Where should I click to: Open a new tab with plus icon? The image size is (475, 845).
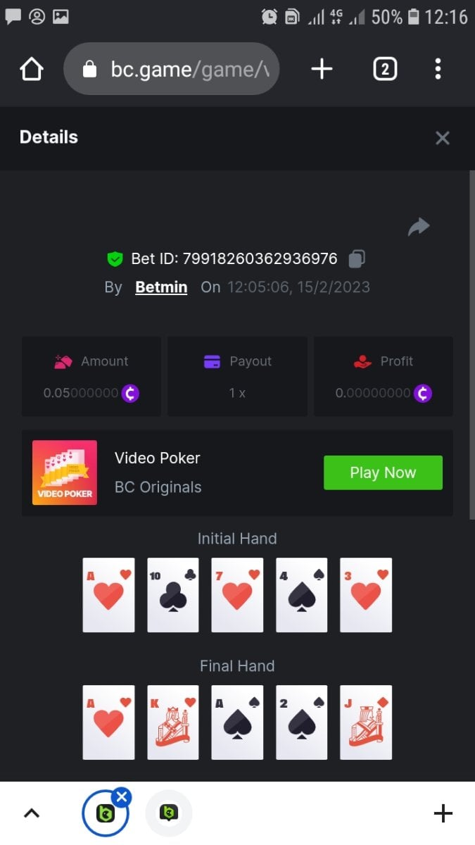tap(322, 69)
